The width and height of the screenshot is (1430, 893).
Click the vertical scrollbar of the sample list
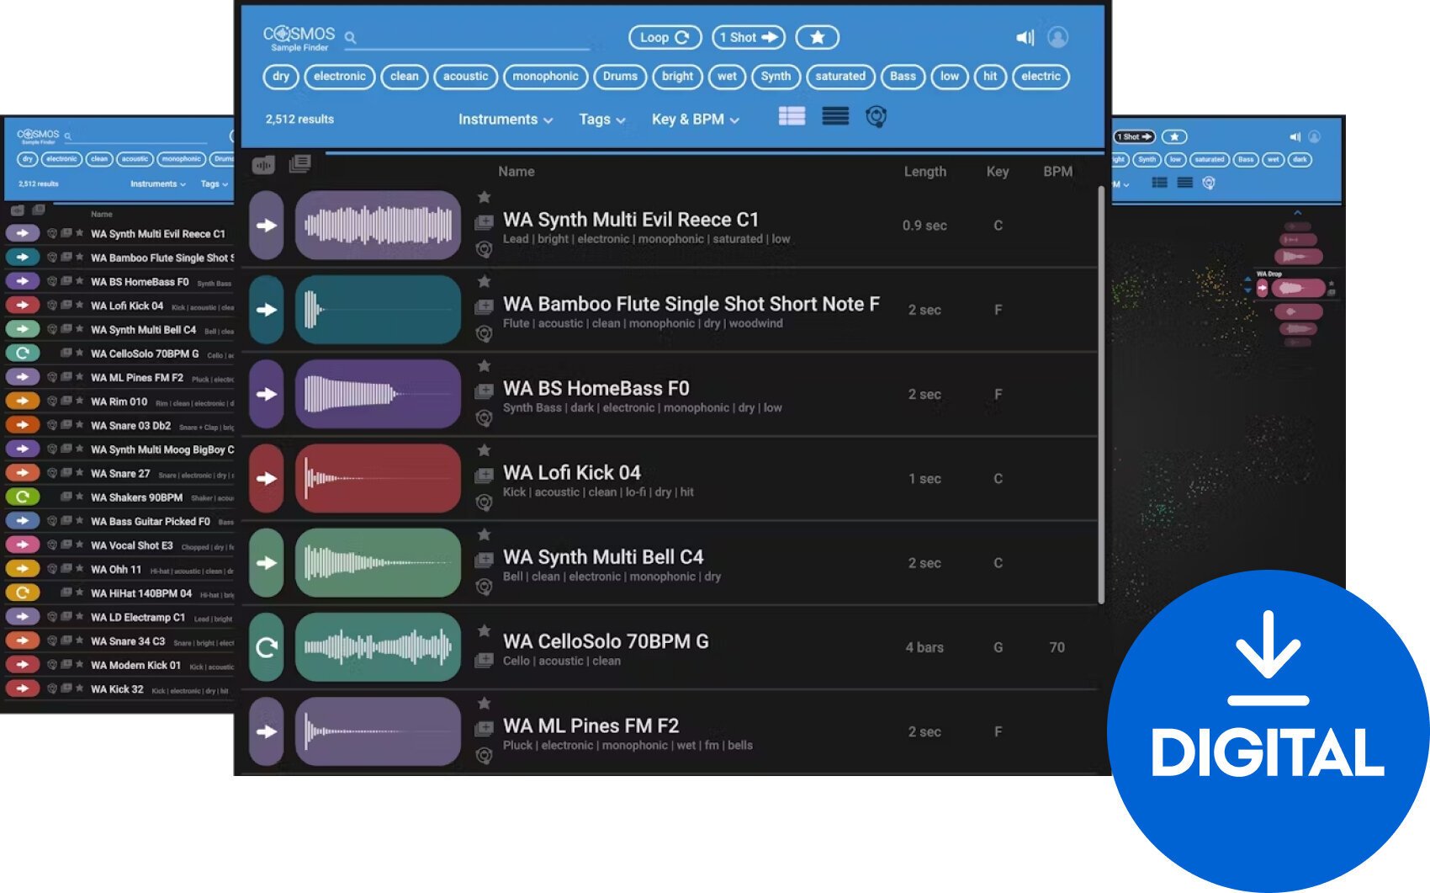pos(1101,394)
